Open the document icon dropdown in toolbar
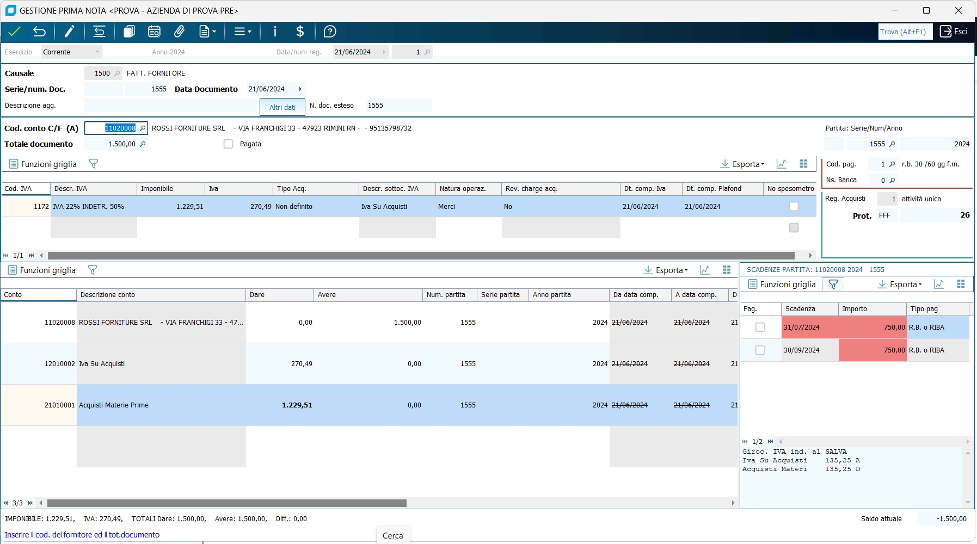The height and width of the screenshot is (544, 977). click(207, 32)
